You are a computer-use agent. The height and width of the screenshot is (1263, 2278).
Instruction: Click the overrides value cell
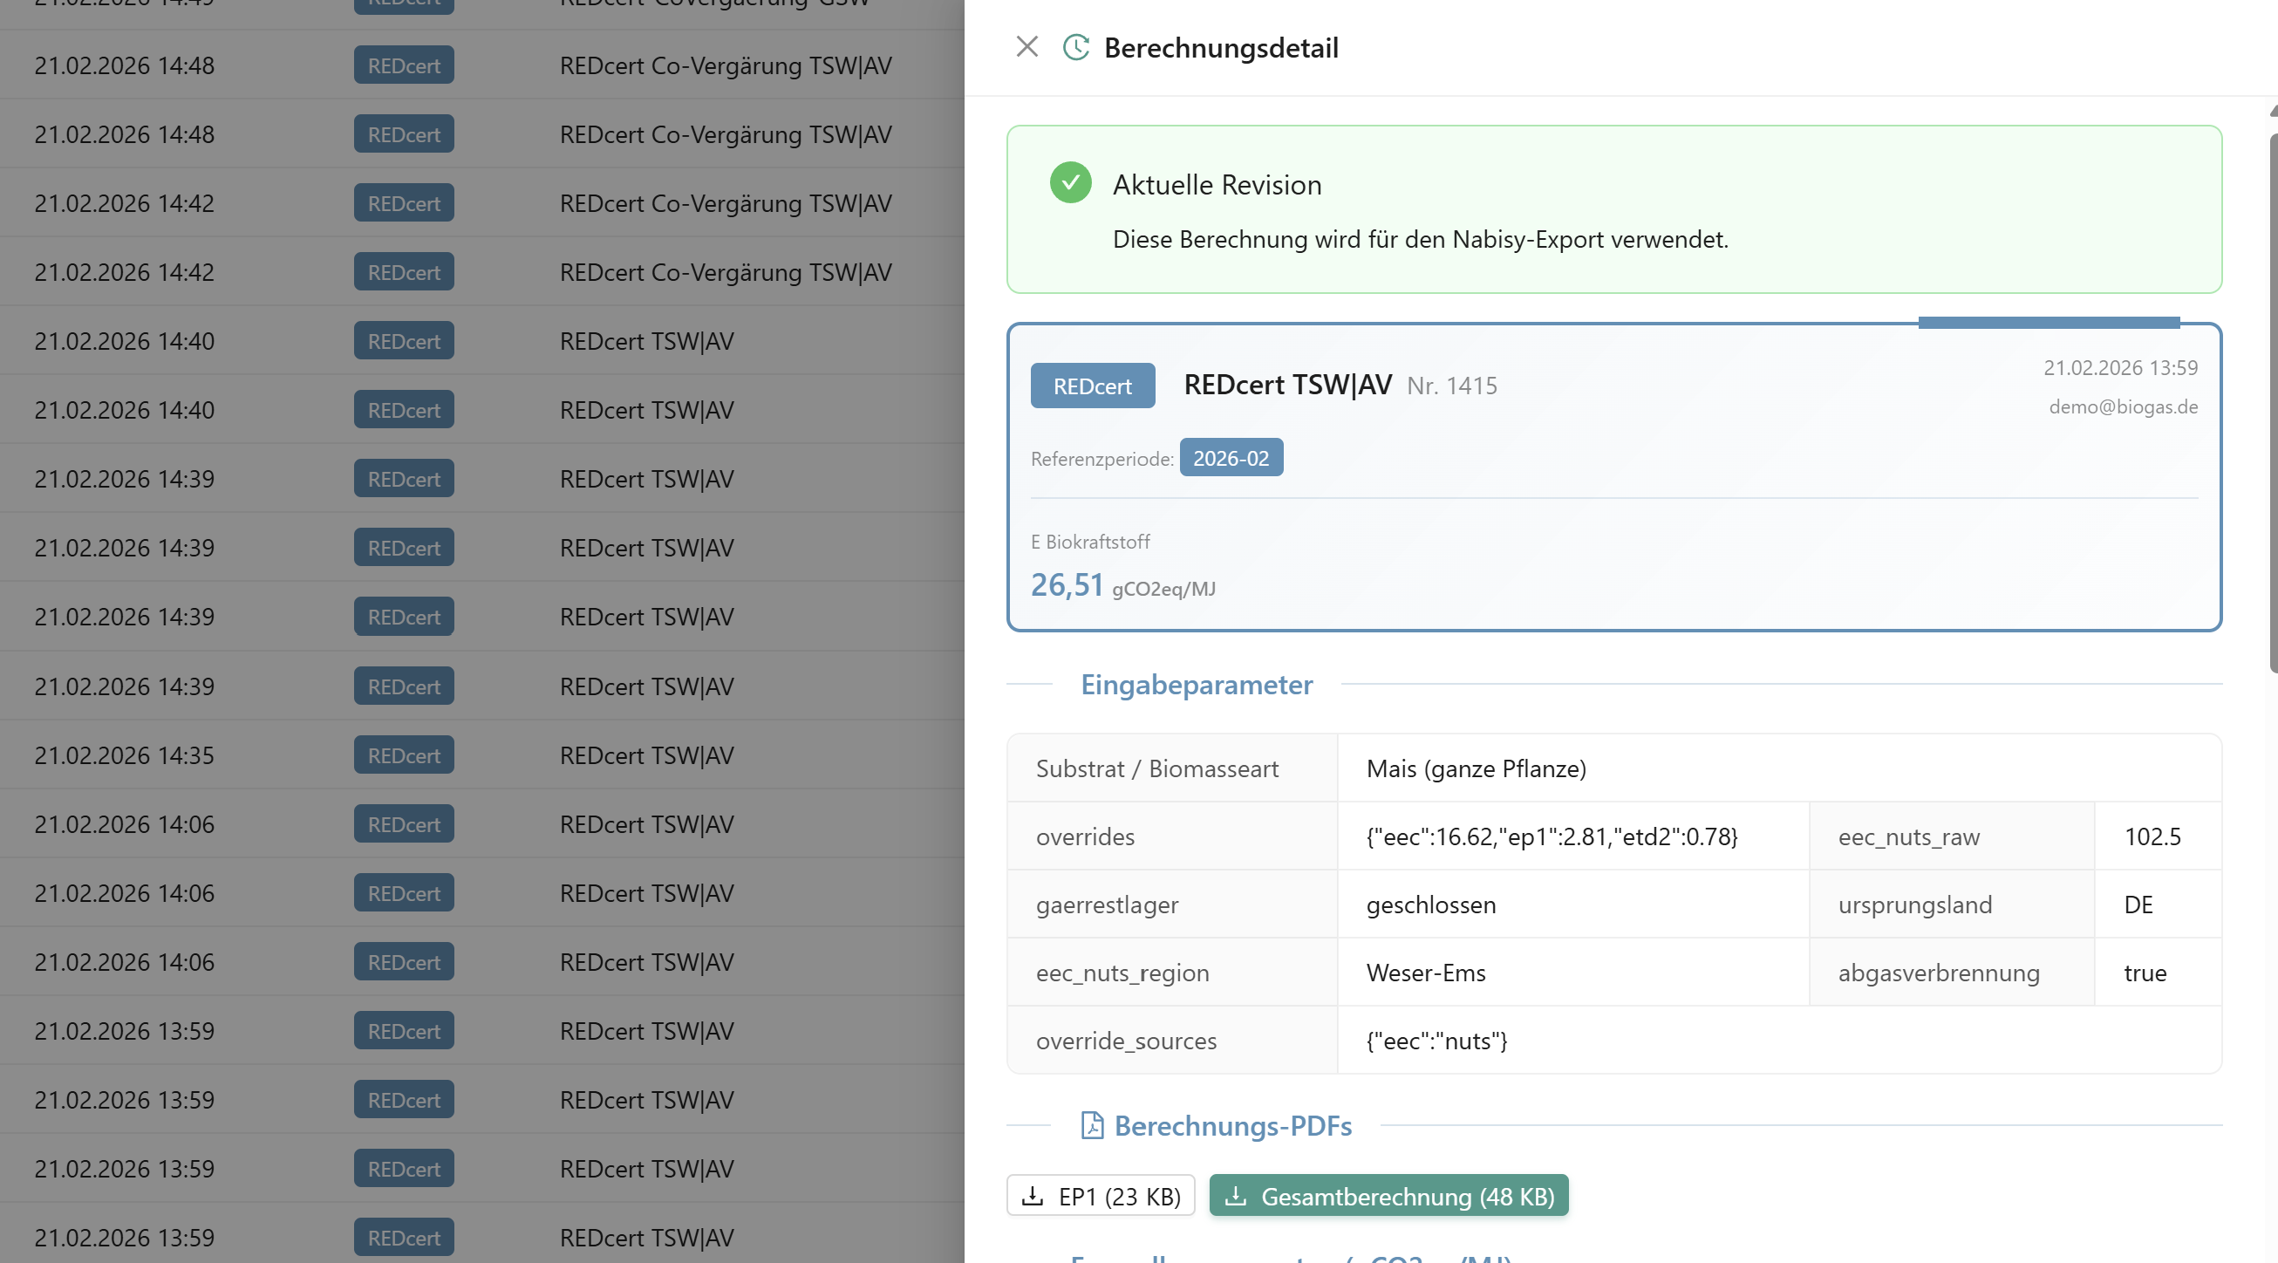1552,836
